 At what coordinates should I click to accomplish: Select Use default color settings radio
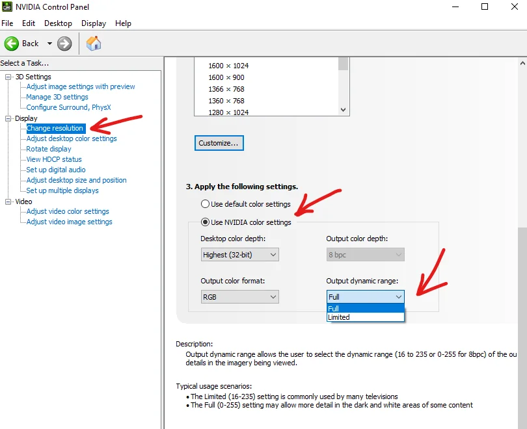click(205, 204)
